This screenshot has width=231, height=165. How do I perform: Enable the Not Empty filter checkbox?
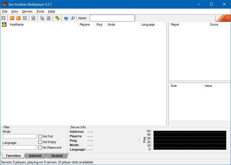pyautogui.click(x=40, y=142)
